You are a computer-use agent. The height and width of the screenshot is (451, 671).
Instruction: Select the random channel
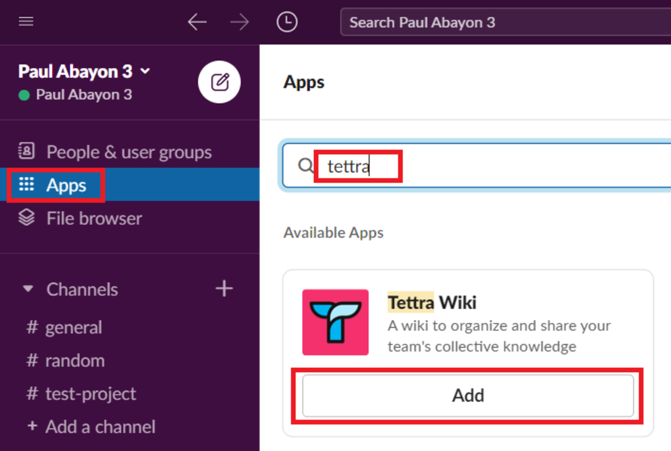coord(73,360)
